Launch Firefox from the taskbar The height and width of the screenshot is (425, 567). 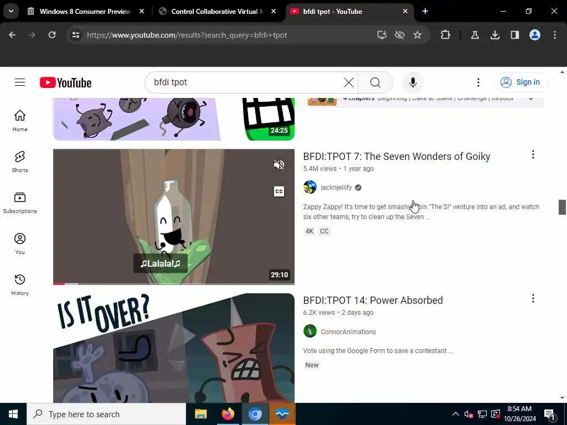coord(228,414)
